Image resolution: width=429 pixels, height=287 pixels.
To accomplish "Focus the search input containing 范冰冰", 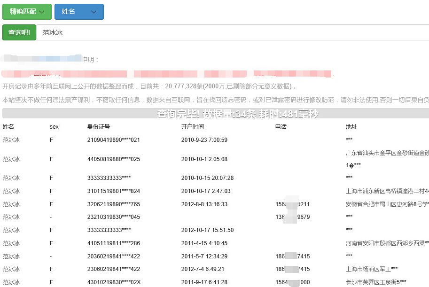I will (x=233, y=32).
